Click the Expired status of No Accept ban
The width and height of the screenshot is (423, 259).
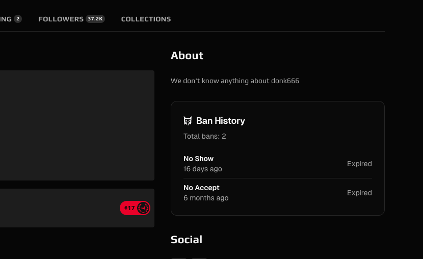[x=359, y=193]
